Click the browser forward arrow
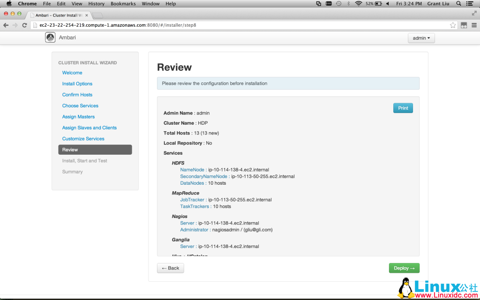Image resolution: width=480 pixels, height=300 pixels. click(15, 25)
